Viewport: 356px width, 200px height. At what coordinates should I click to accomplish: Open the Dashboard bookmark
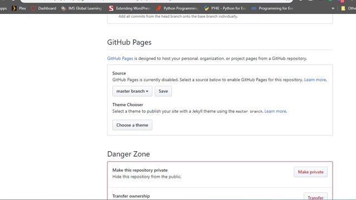tap(44, 8)
